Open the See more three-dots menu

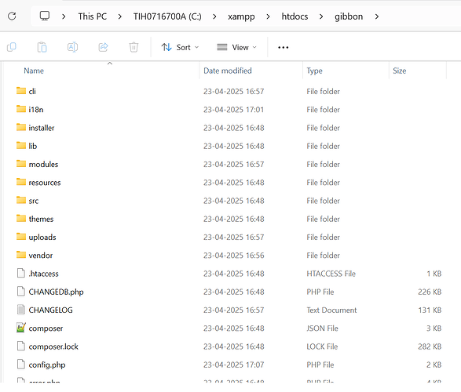pyautogui.click(x=284, y=47)
